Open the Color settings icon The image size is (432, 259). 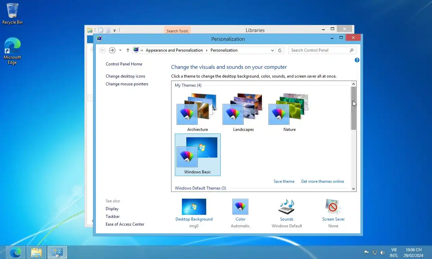pos(240,206)
